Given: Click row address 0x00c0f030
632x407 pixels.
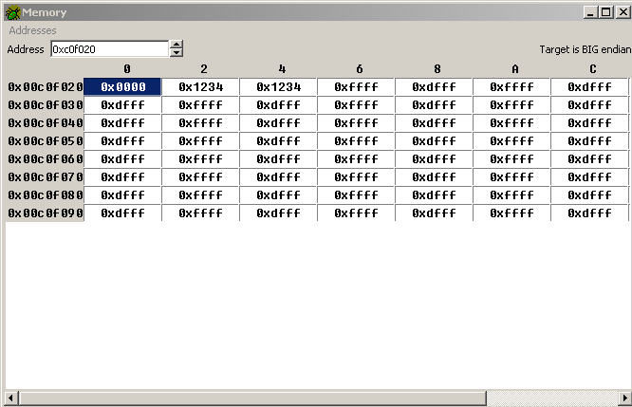Looking at the screenshot, I should [46, 104].
